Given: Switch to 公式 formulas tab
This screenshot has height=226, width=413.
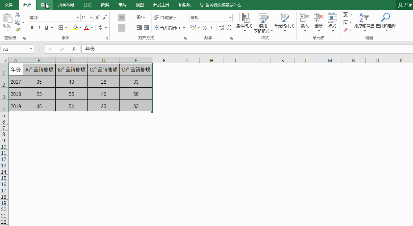Looking at the screenshot, I should coord(88,5).
